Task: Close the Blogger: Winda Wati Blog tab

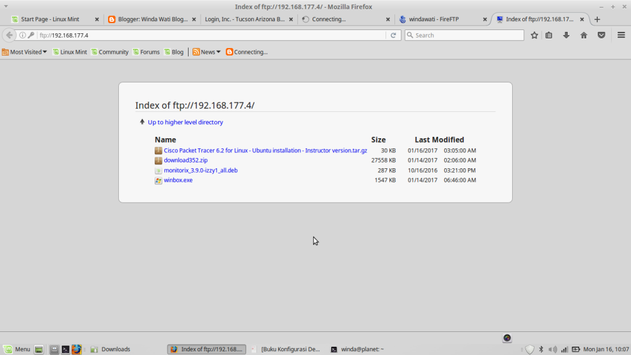Action: (194, 19)
